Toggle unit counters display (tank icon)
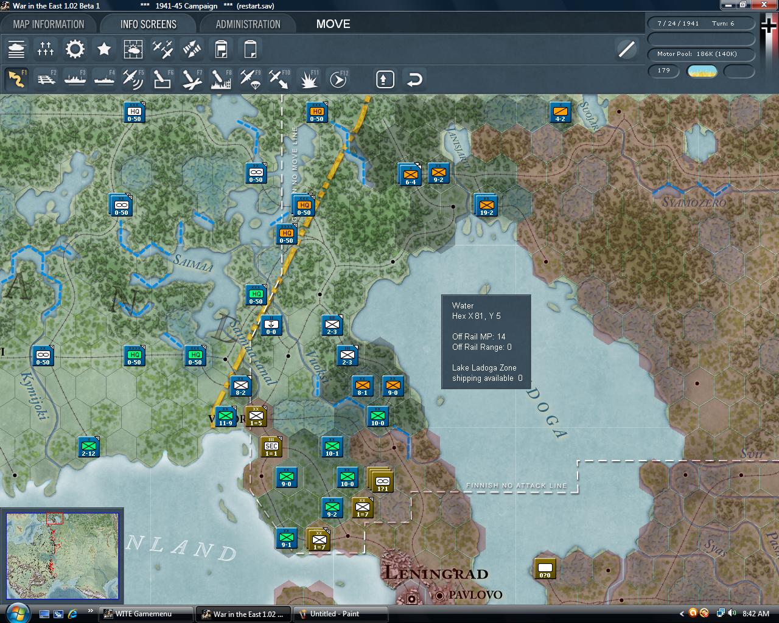The image size is (779, 623). (16, 49)
